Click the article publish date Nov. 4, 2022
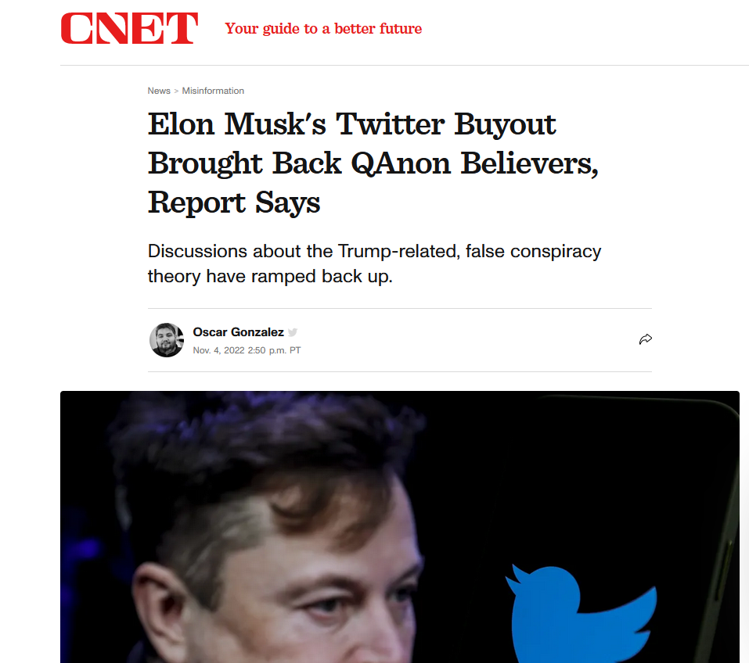The height and width of the screenshot is (663, 749). 218,350
